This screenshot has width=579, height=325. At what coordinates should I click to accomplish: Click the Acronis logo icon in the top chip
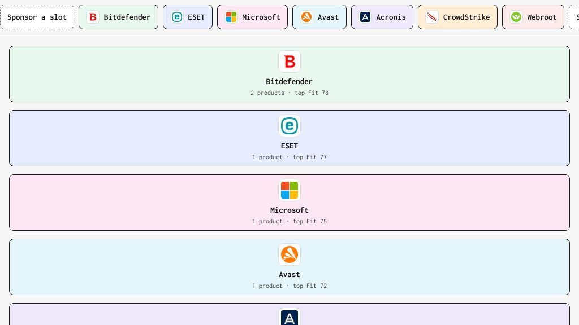click(x=365, y=17)
